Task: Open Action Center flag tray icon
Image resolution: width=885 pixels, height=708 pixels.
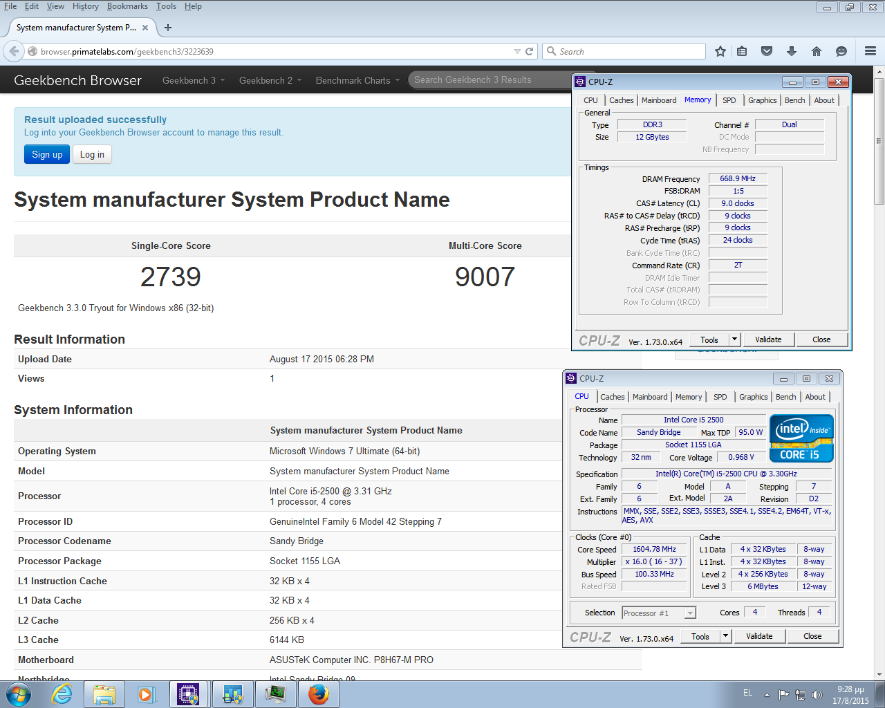Action: coord(783,695)
